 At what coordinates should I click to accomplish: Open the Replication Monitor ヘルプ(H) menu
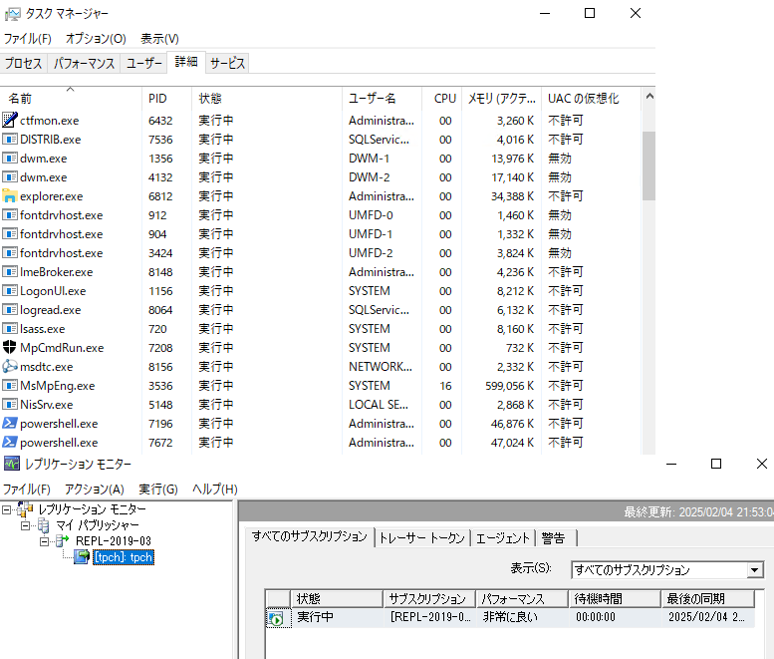[215, 490]
